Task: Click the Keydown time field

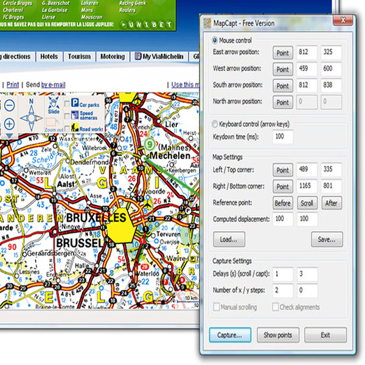Action: 283,137
